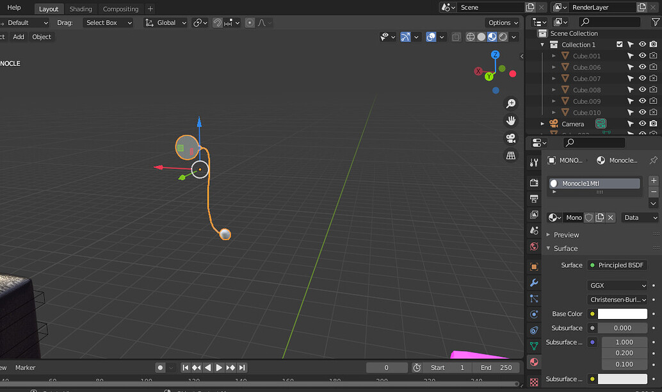Switch to the Shading workspace tab
662x392 pixels.
81,9
